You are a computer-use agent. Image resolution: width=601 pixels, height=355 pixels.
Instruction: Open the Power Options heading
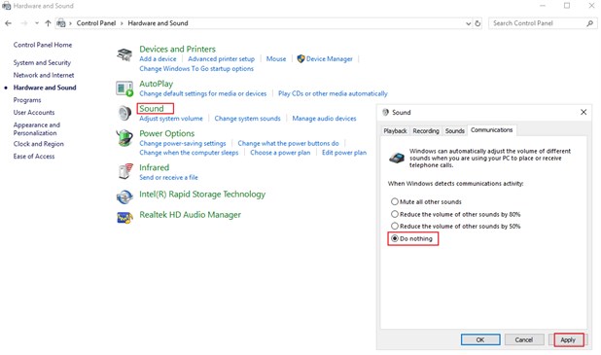click(166, 133)
